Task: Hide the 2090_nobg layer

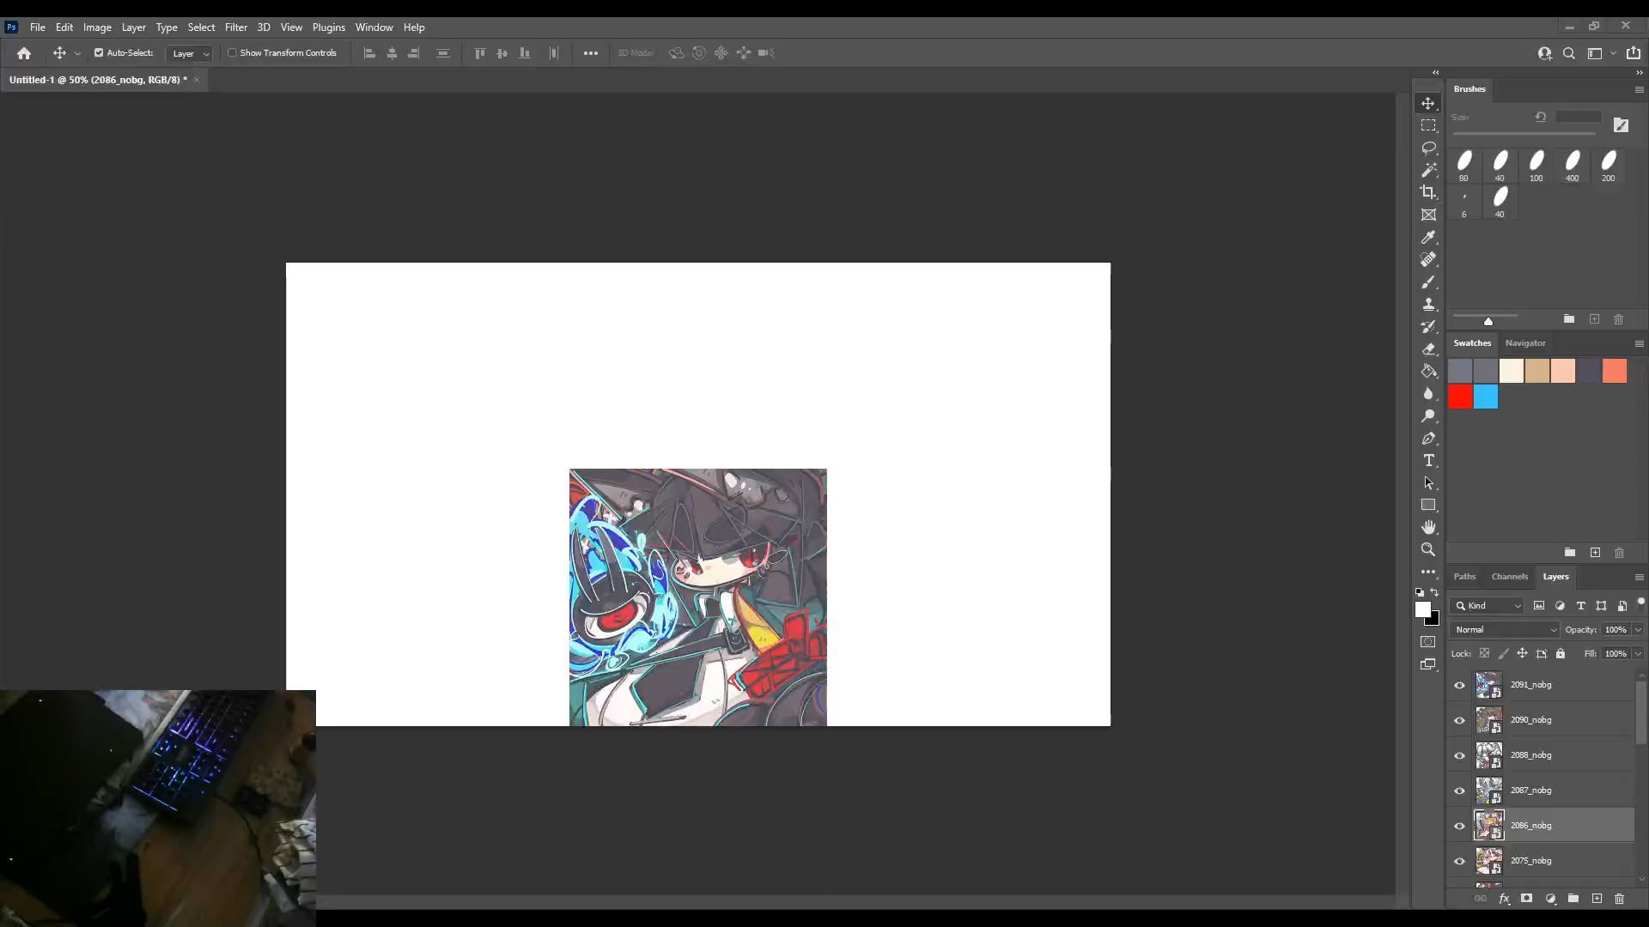Action: coord(1459,720)
